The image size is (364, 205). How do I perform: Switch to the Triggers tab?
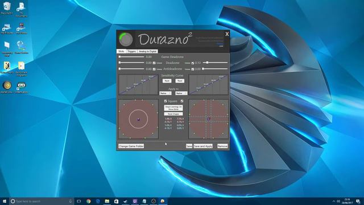pyautogui.click(x=131, y=51)
